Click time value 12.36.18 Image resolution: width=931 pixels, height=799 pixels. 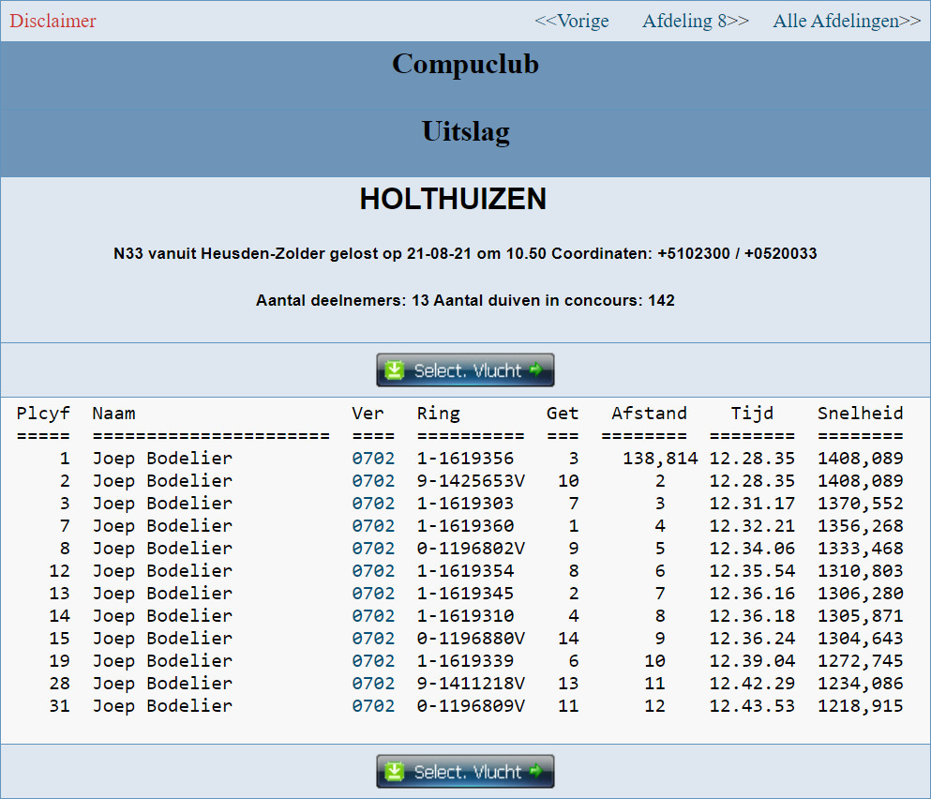pyautogui.click(x=752, y=617)
